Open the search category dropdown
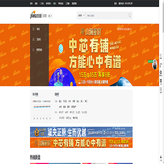 click(81, 15)
